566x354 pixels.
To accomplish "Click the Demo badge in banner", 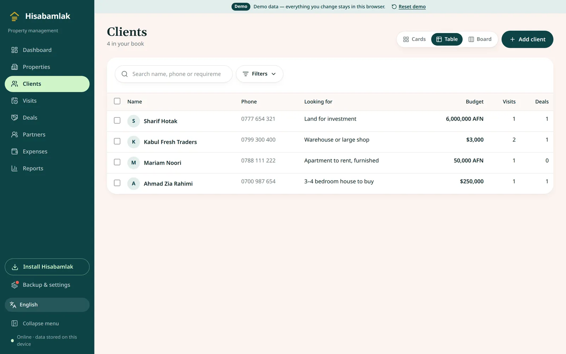I will pos(241,7).
